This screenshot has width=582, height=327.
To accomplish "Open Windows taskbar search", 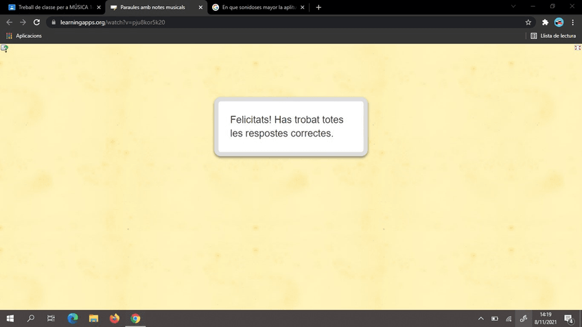I will [x=31, y=319].
